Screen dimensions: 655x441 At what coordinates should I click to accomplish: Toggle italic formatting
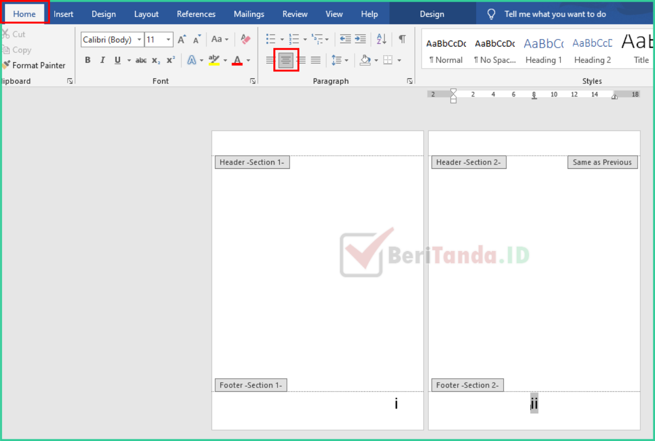click(102, 60)
